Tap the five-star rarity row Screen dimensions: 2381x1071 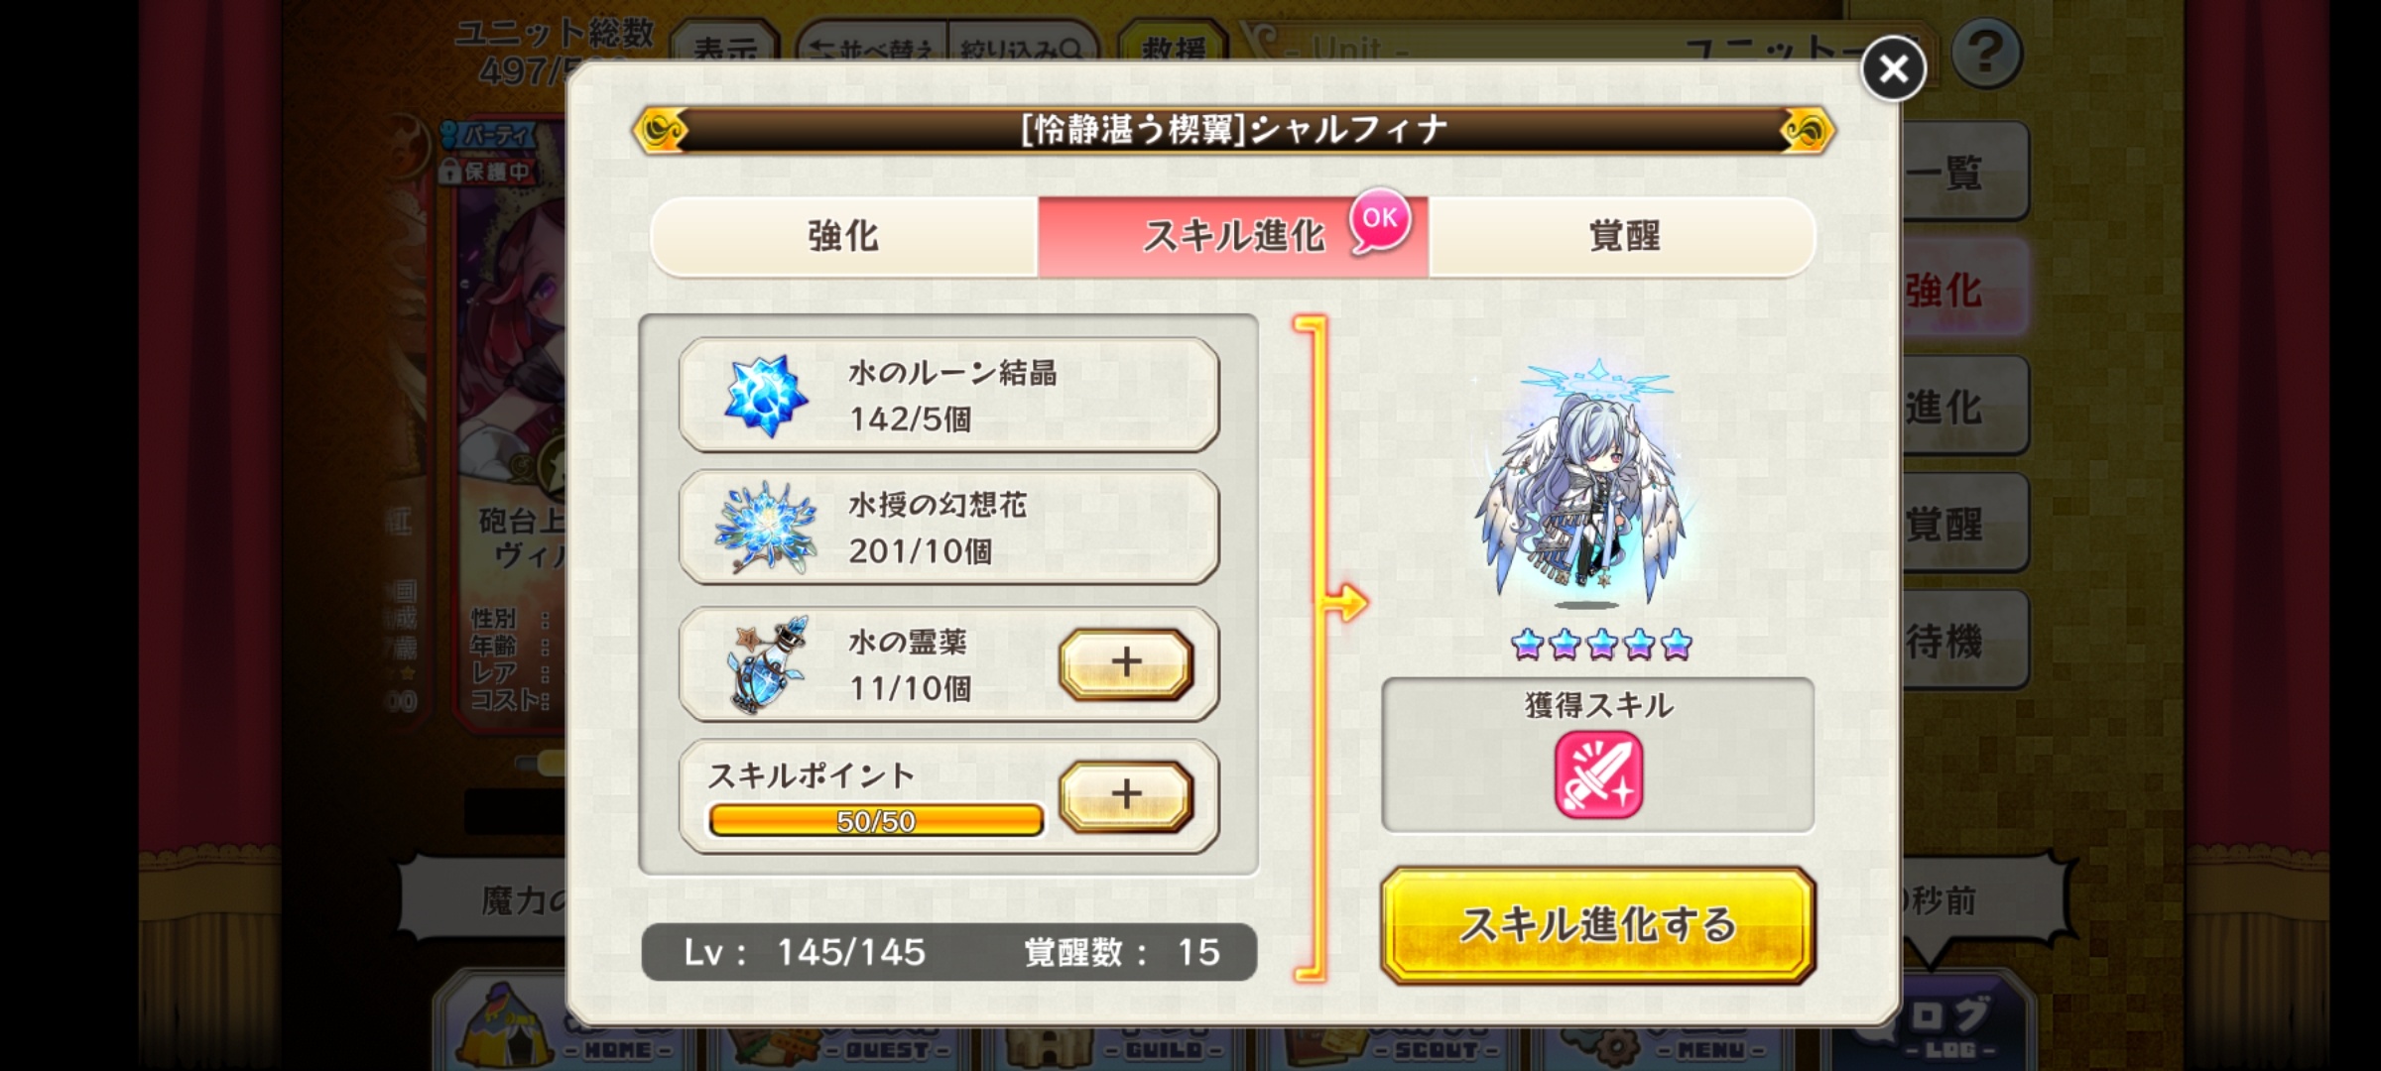pyautogui.click(x=1601, y=645)
